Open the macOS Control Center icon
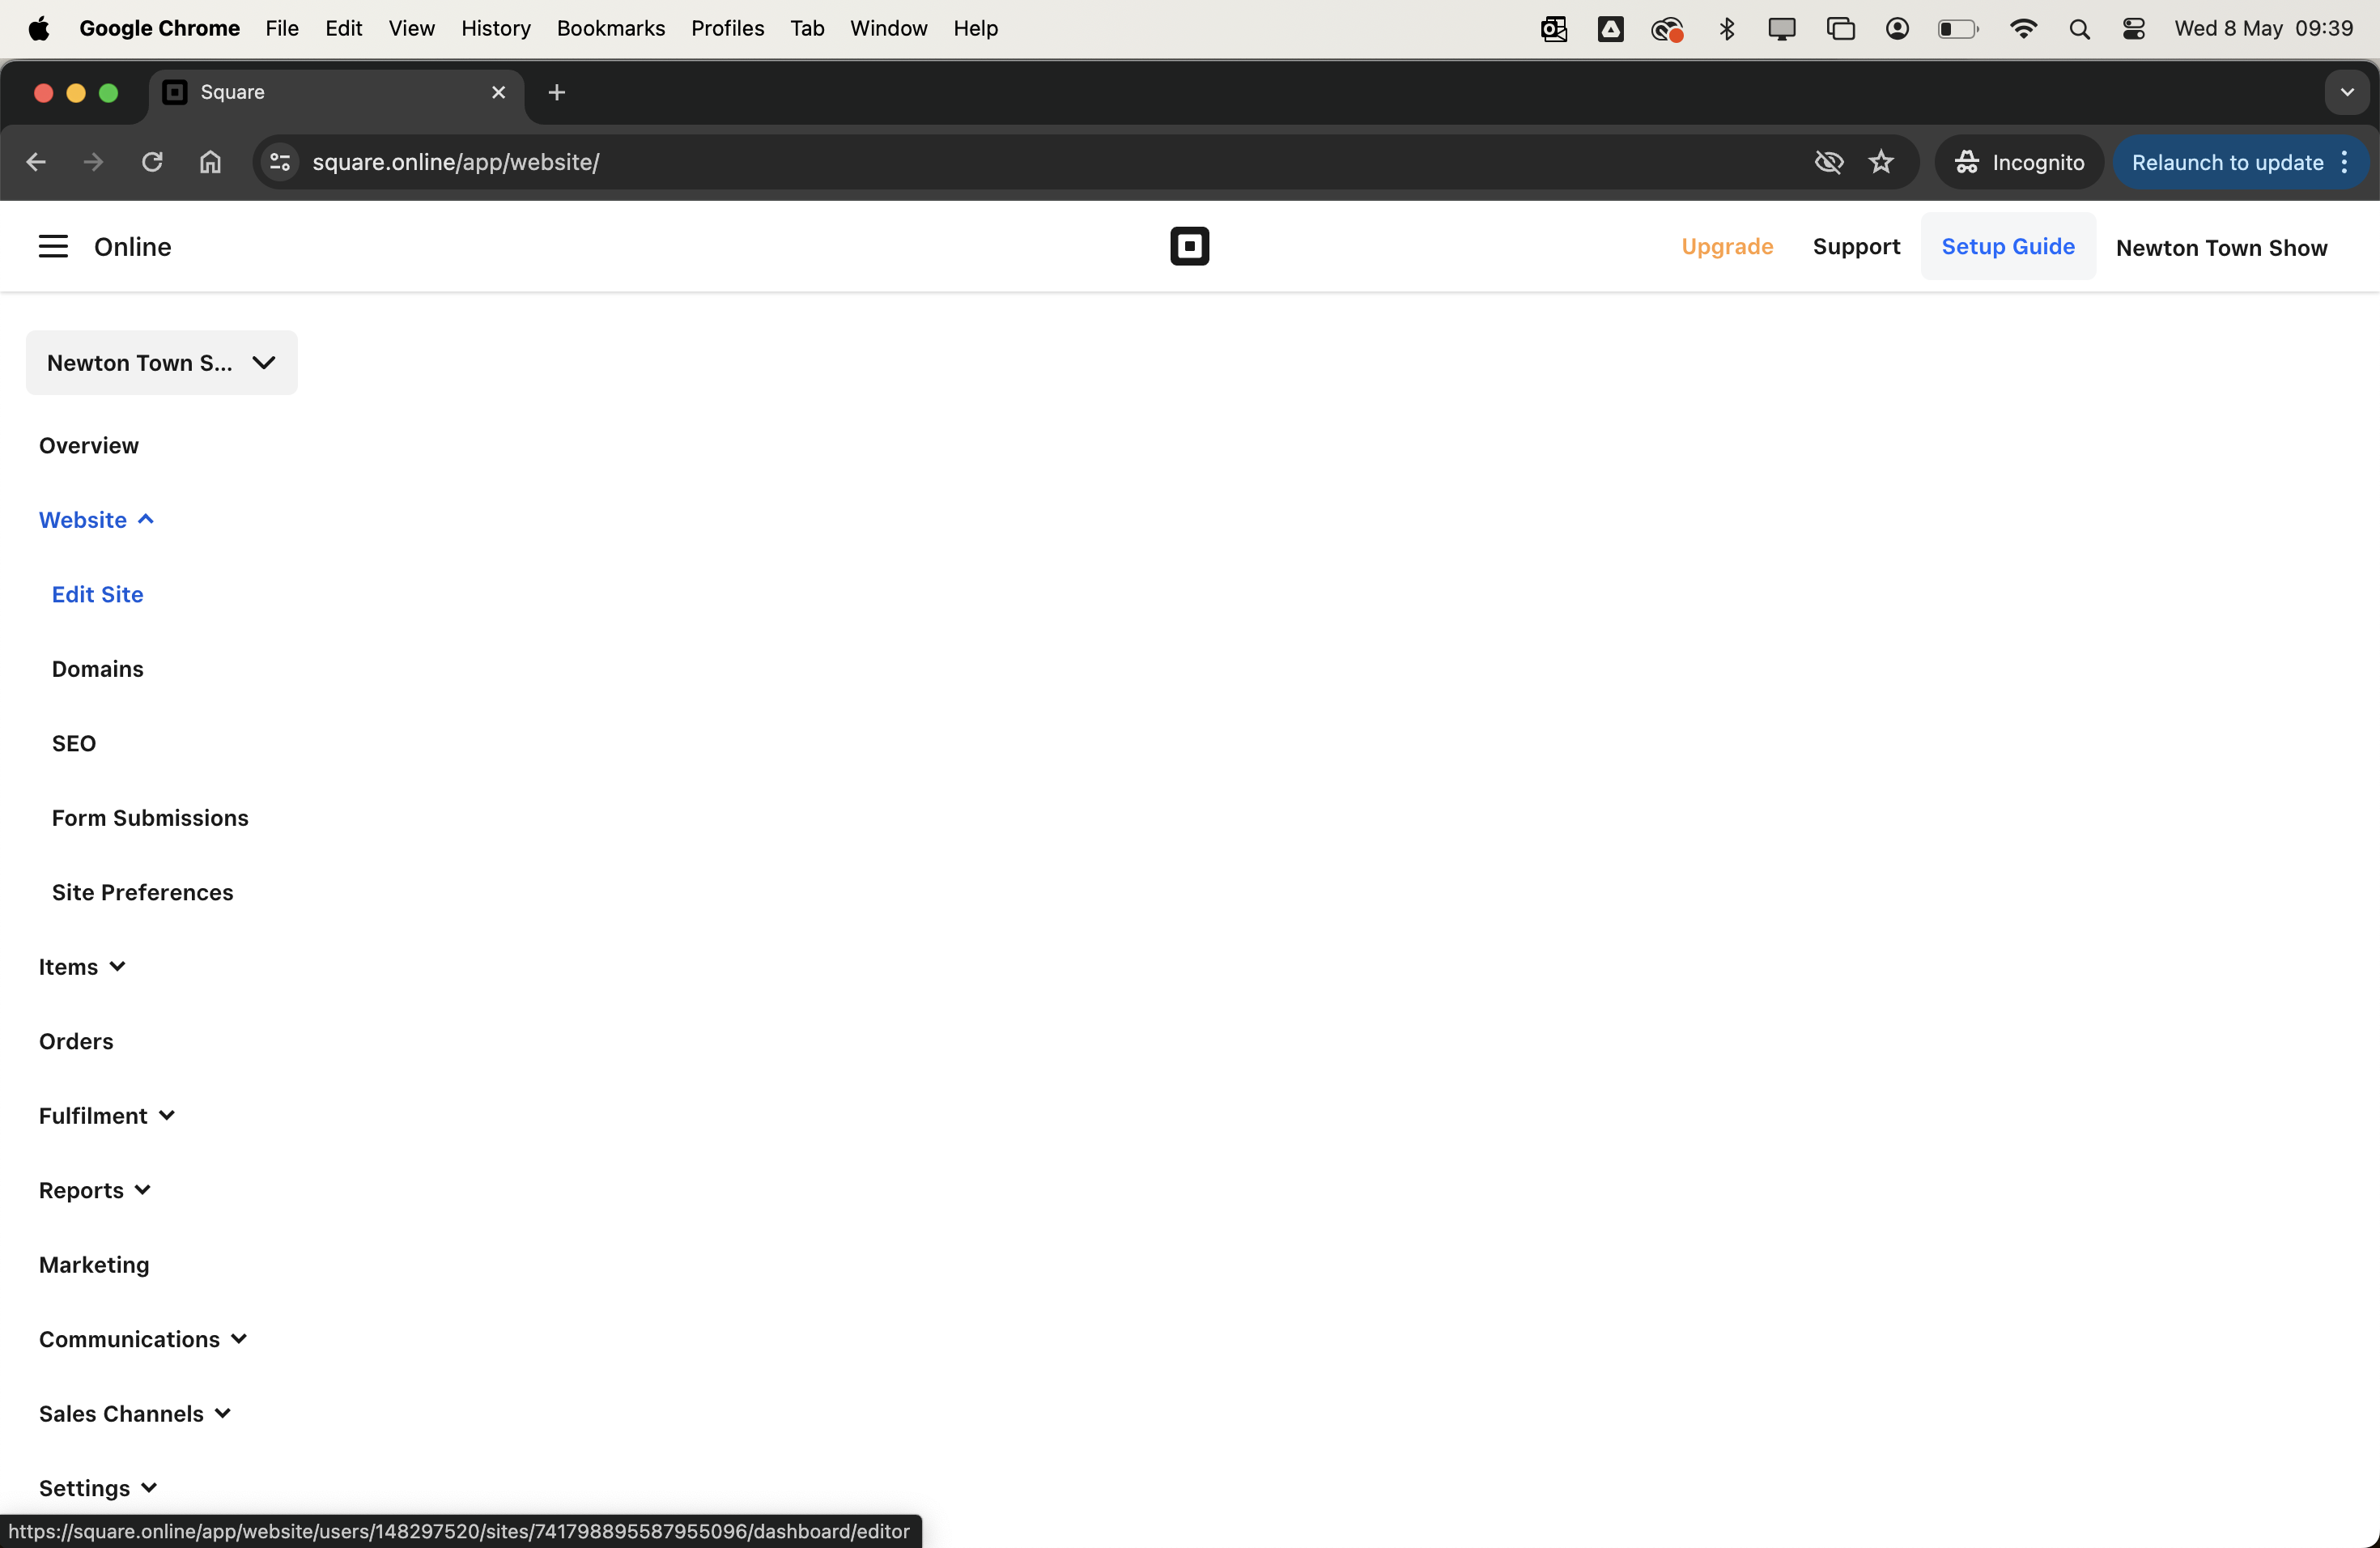This screenshot has width=2380, height=1548. pos(2133,29)
